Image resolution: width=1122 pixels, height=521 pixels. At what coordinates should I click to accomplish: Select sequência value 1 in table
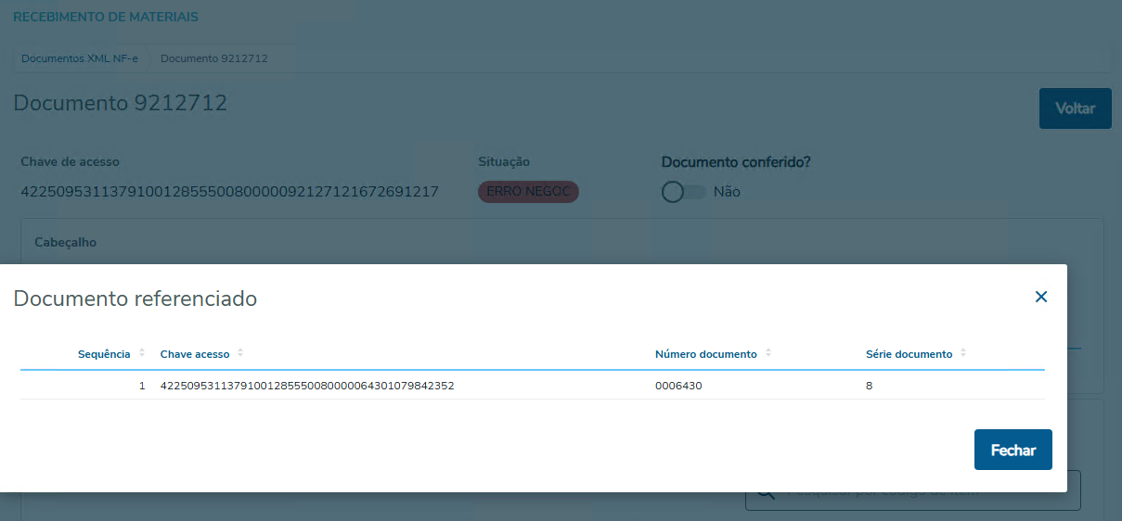coord(142,386)
